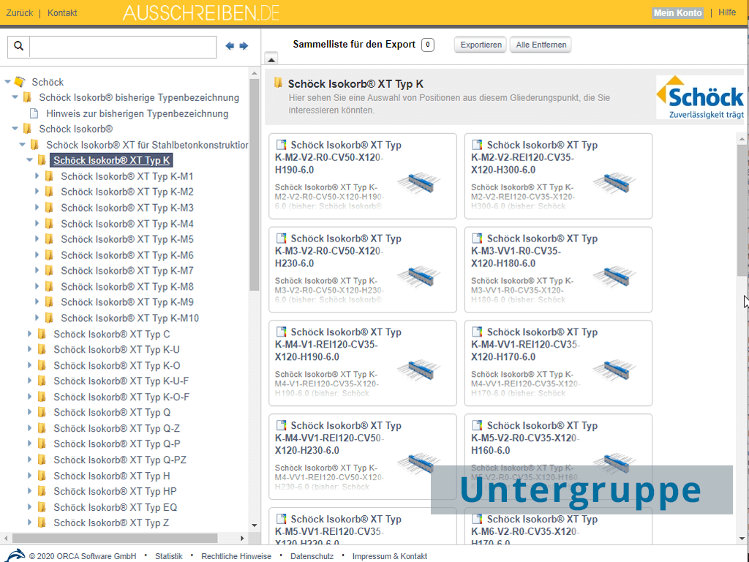Open product image of K-M4-VV1-REI120-CV35-X120-H170-6.0

614,370
